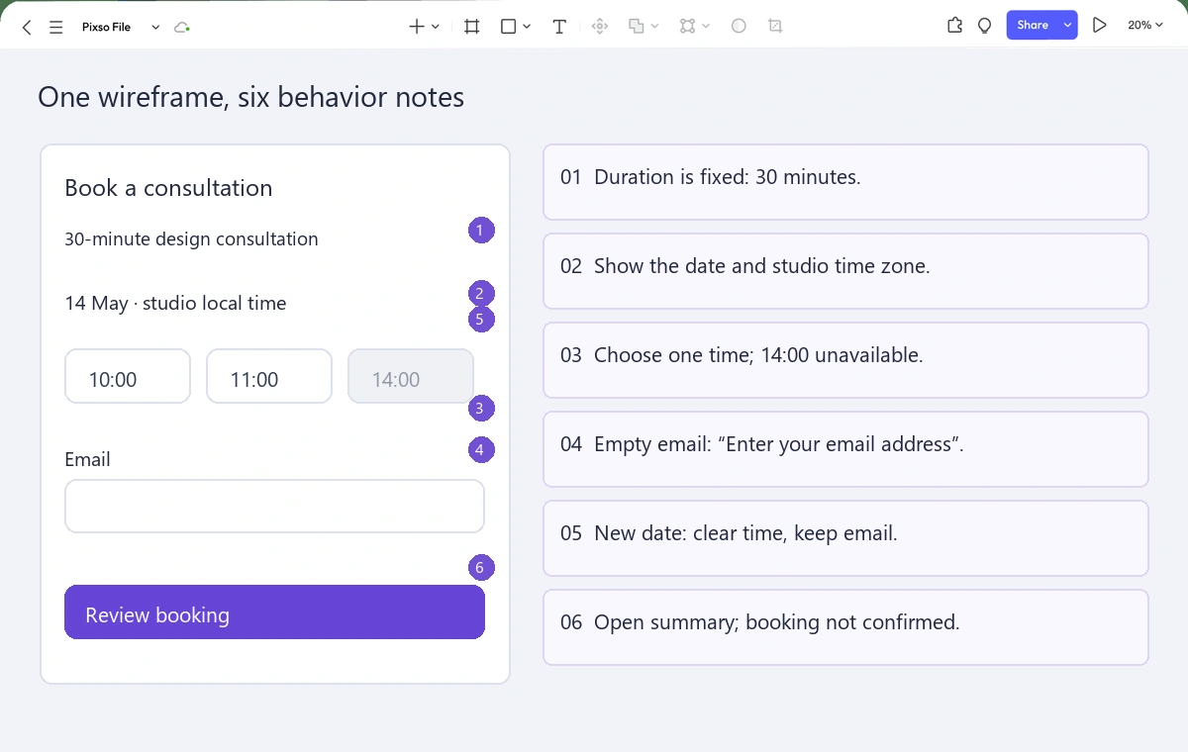Expand the insert tool dropdown arrow
Screen dimensions: 1188x752
point(436,27)
